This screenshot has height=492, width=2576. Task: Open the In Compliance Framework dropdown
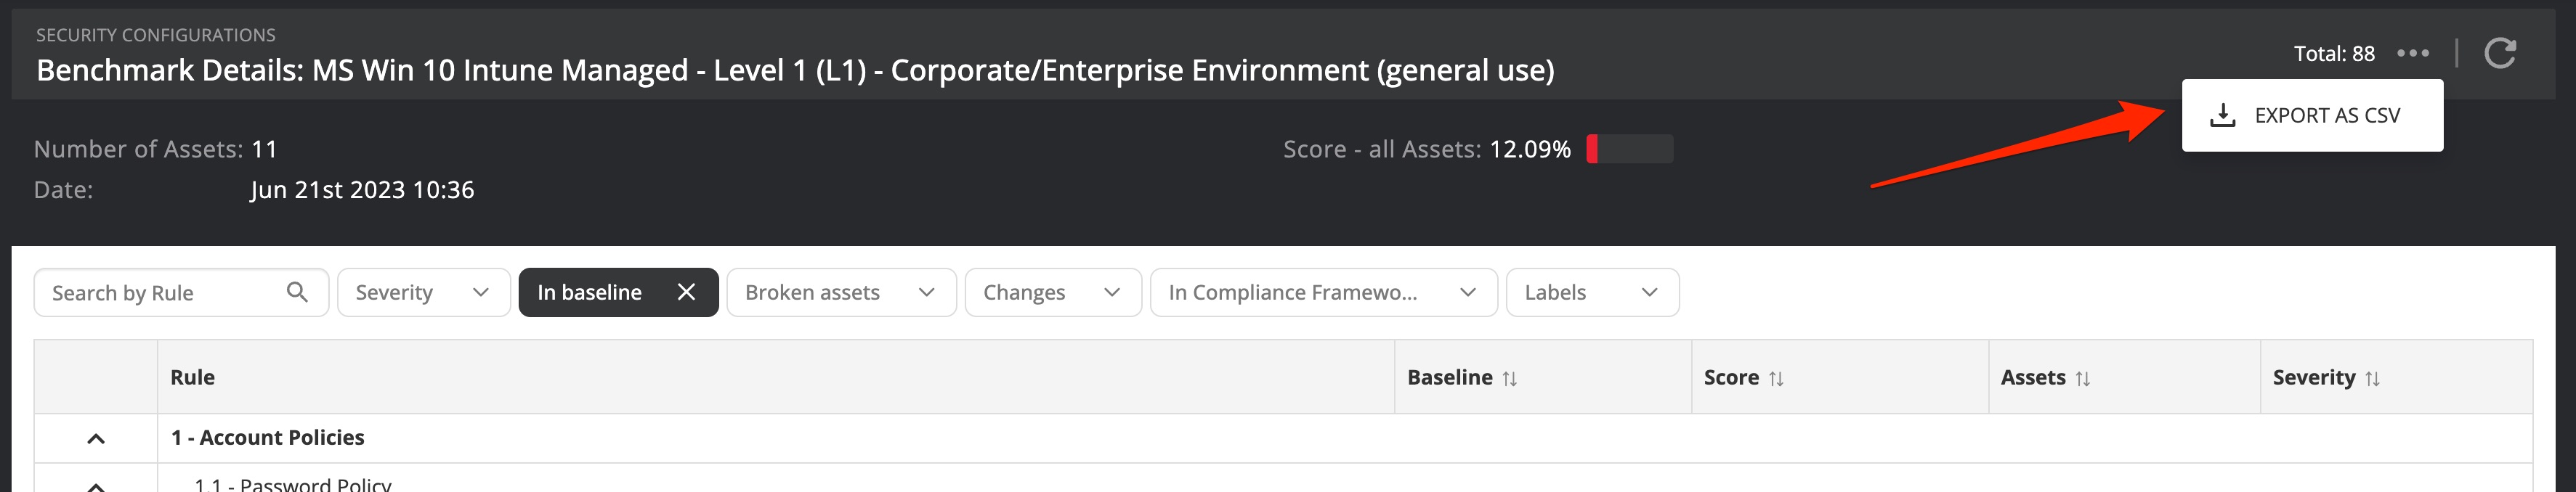point(1324,292)
